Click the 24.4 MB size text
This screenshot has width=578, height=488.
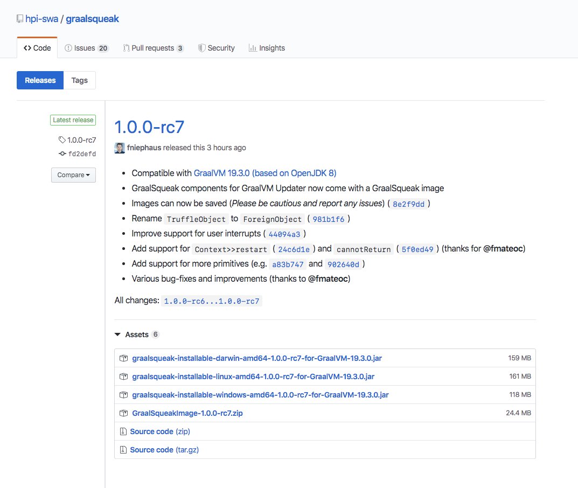[x=518, y=413]
